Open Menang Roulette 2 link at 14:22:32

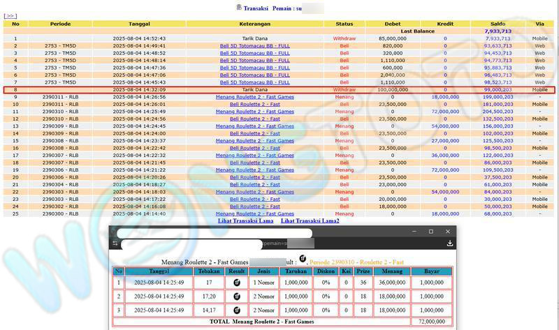[255, 155]
